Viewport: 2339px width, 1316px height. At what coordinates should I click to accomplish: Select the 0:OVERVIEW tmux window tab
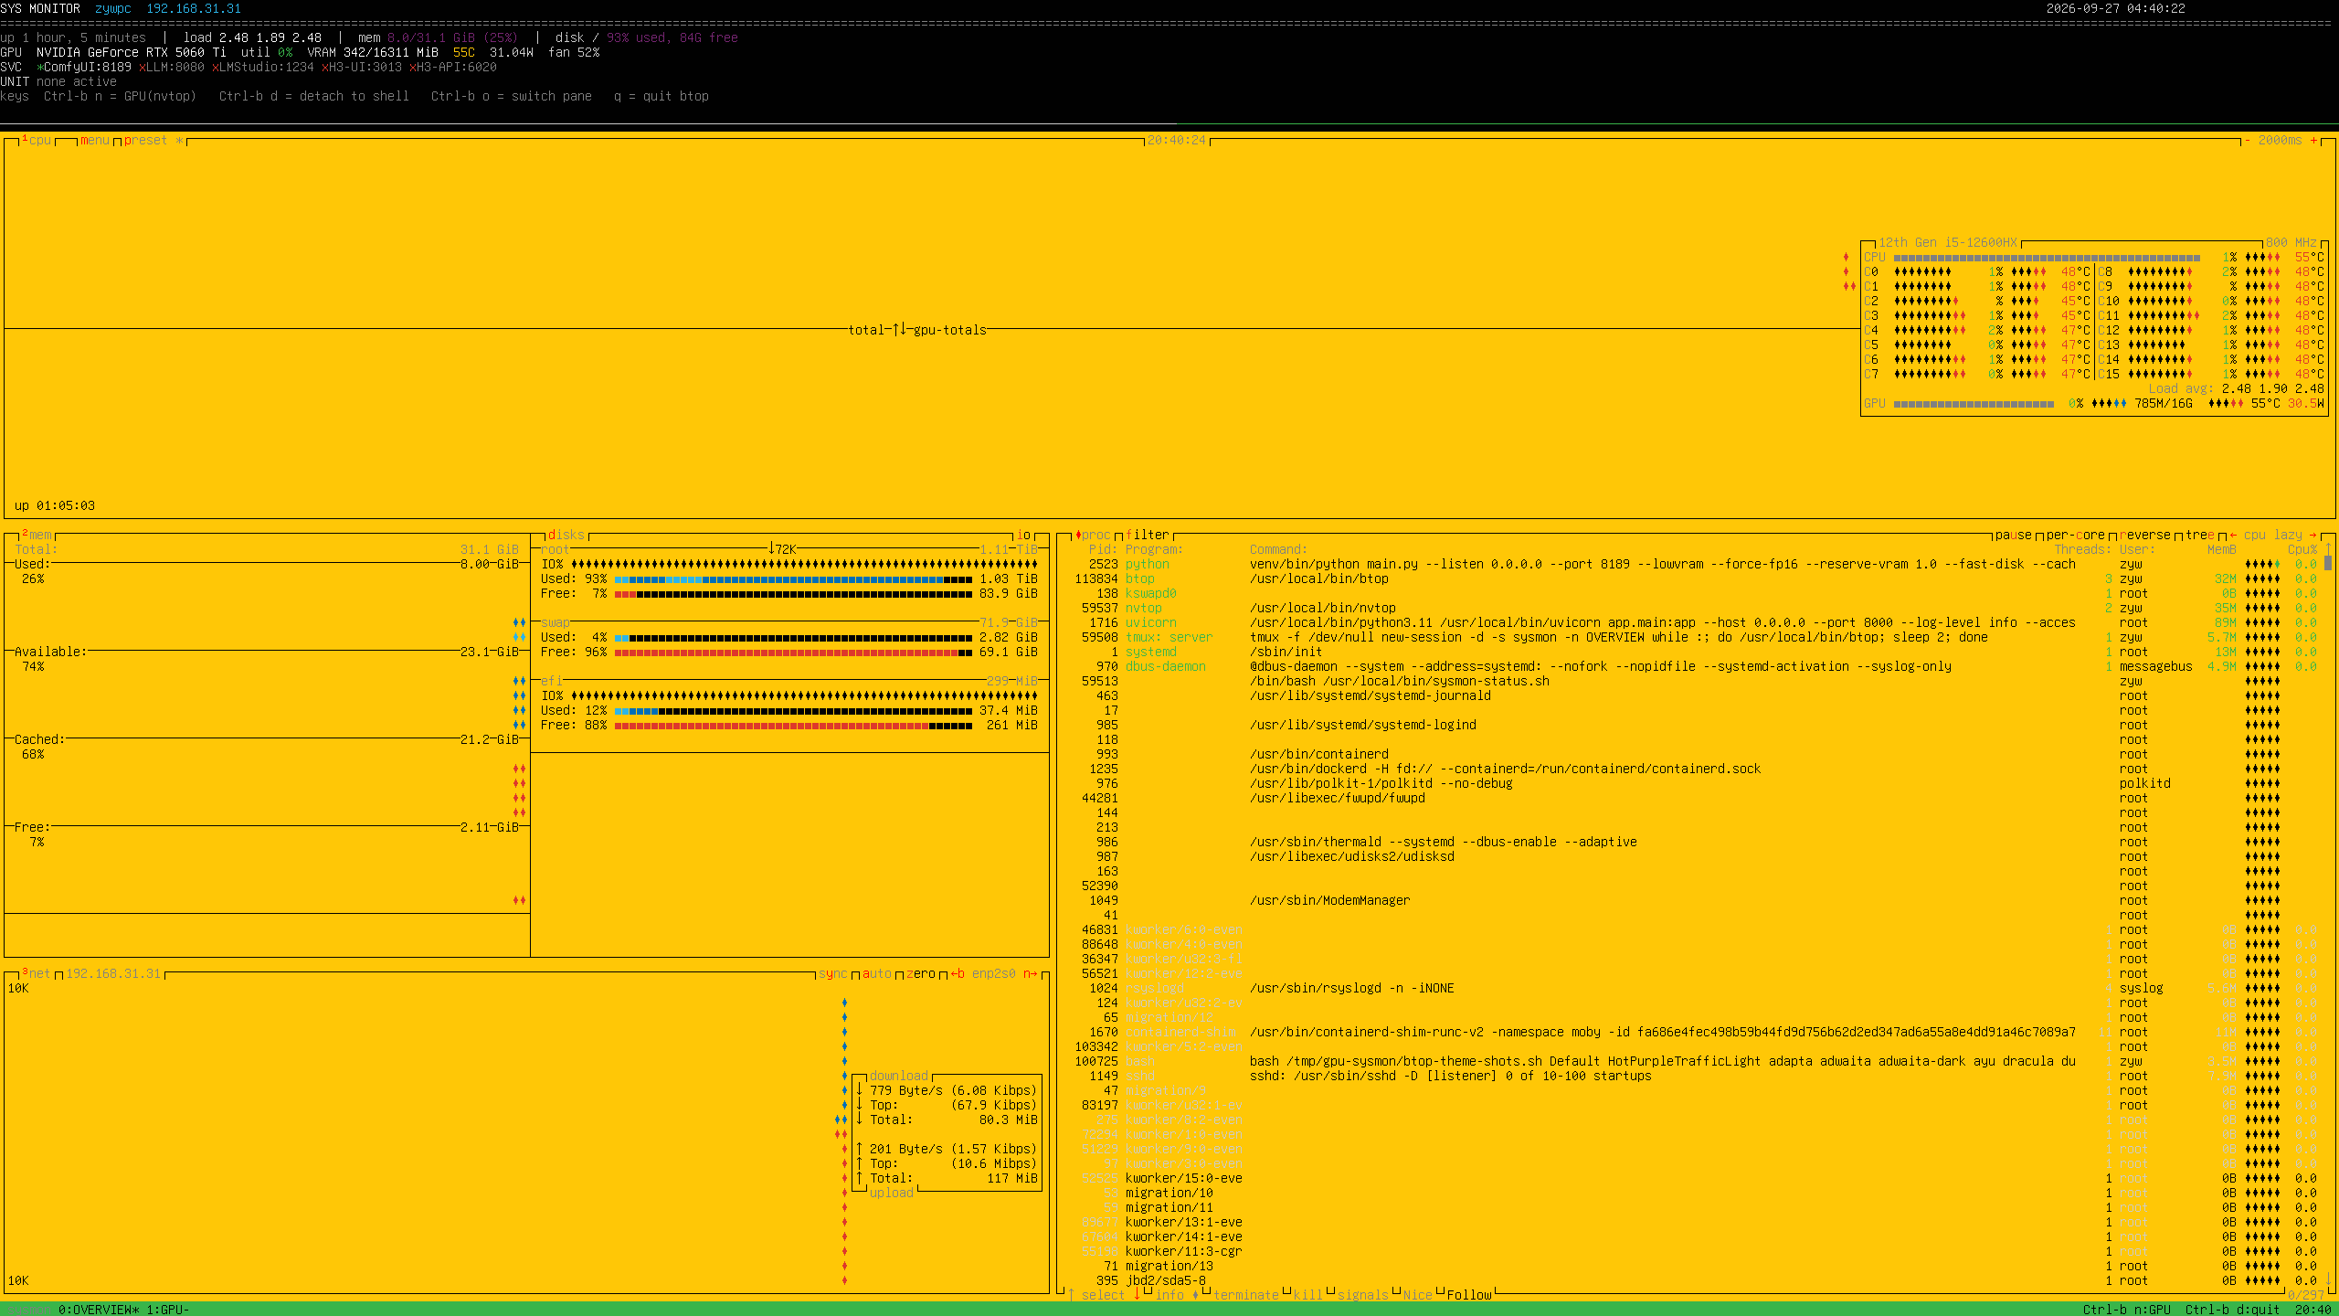pyautogui.click(x=99, y=1310)
